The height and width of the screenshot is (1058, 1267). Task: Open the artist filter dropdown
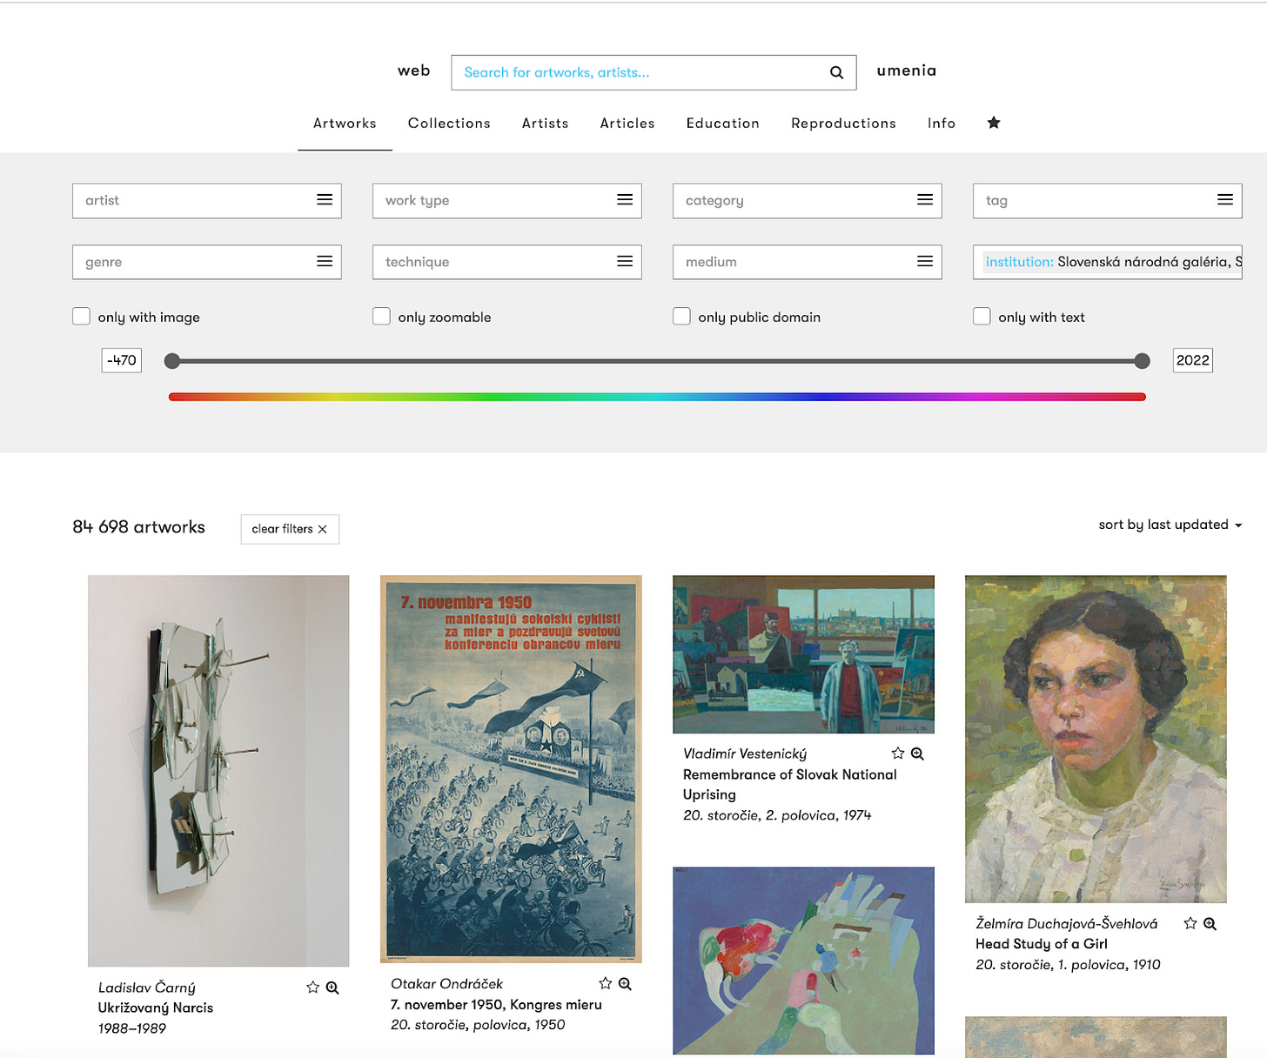(x=207, y=201)
